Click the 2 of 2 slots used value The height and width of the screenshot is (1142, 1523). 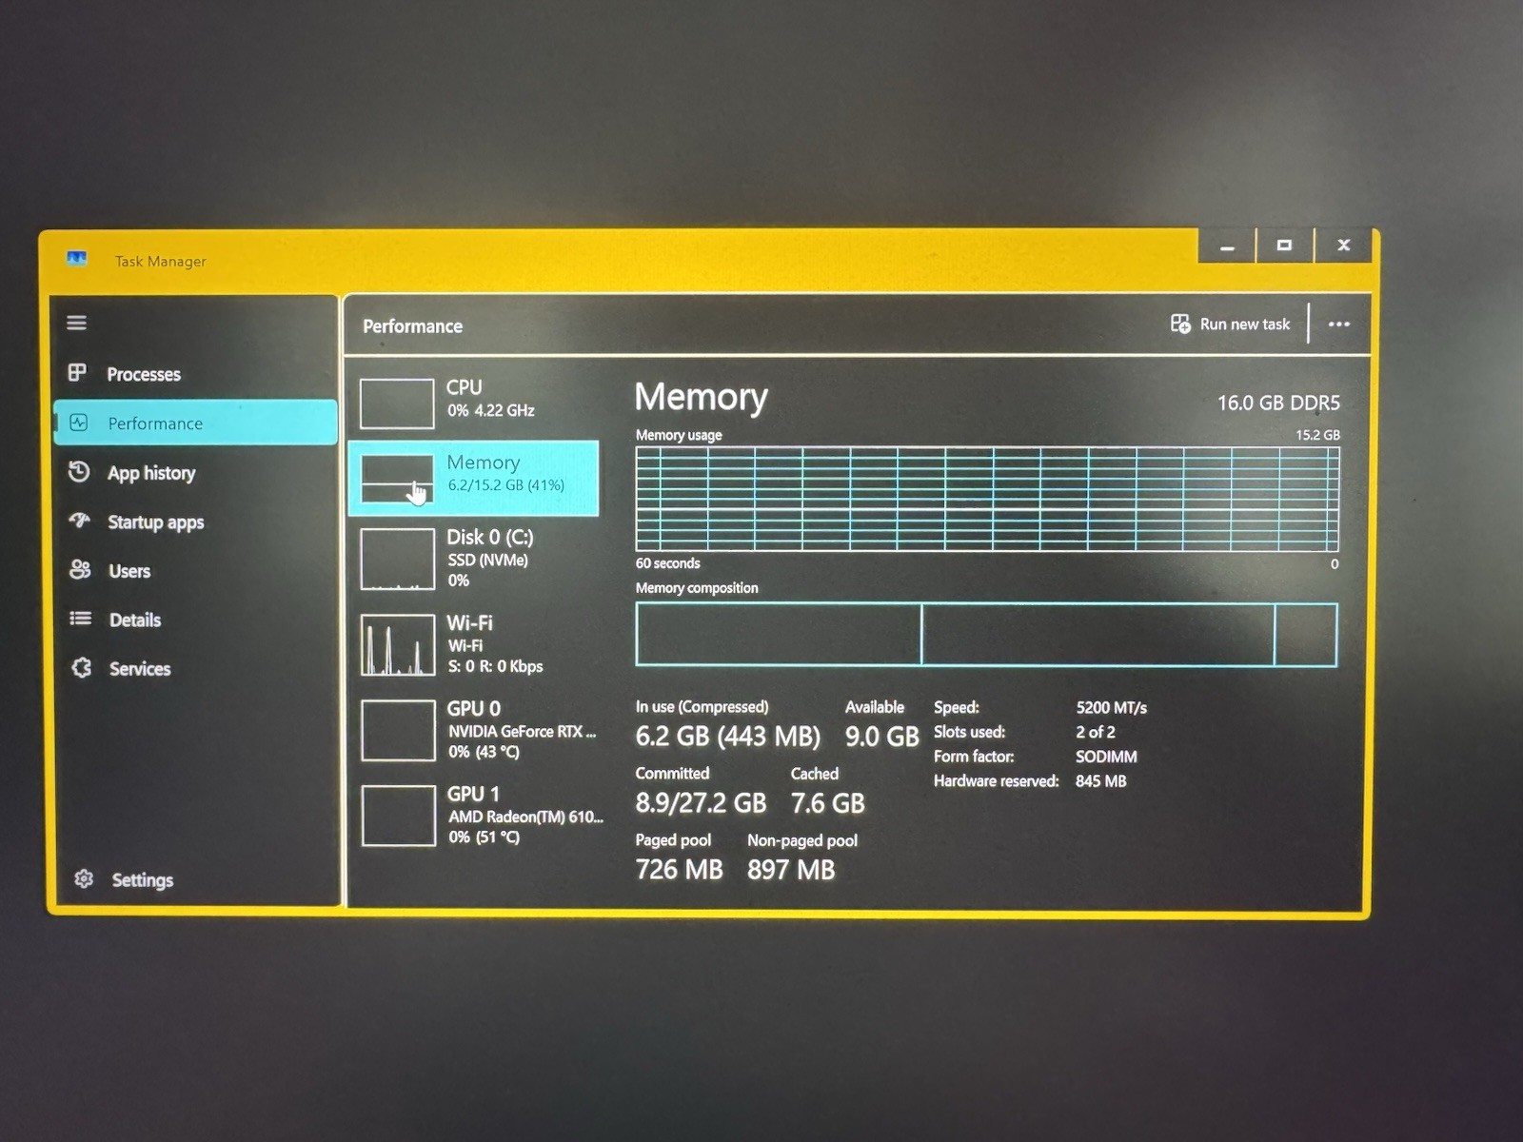click(x=1095, y=732)
